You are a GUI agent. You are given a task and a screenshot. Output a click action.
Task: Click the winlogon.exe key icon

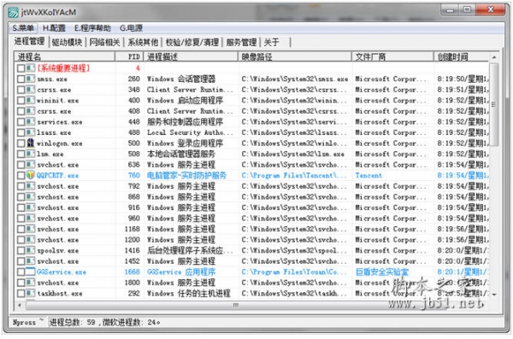(31, 143)
